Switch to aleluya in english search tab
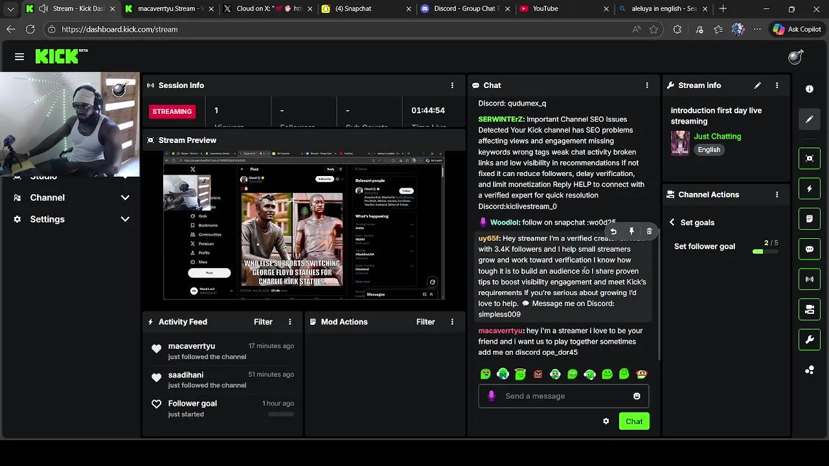 [662, 9]
